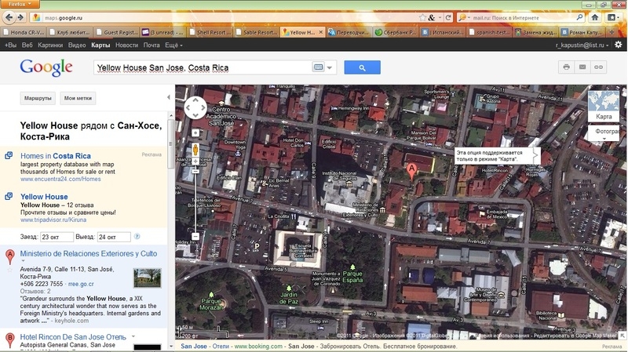
Task: Open the Firefox home page icon
Action: 595,17
